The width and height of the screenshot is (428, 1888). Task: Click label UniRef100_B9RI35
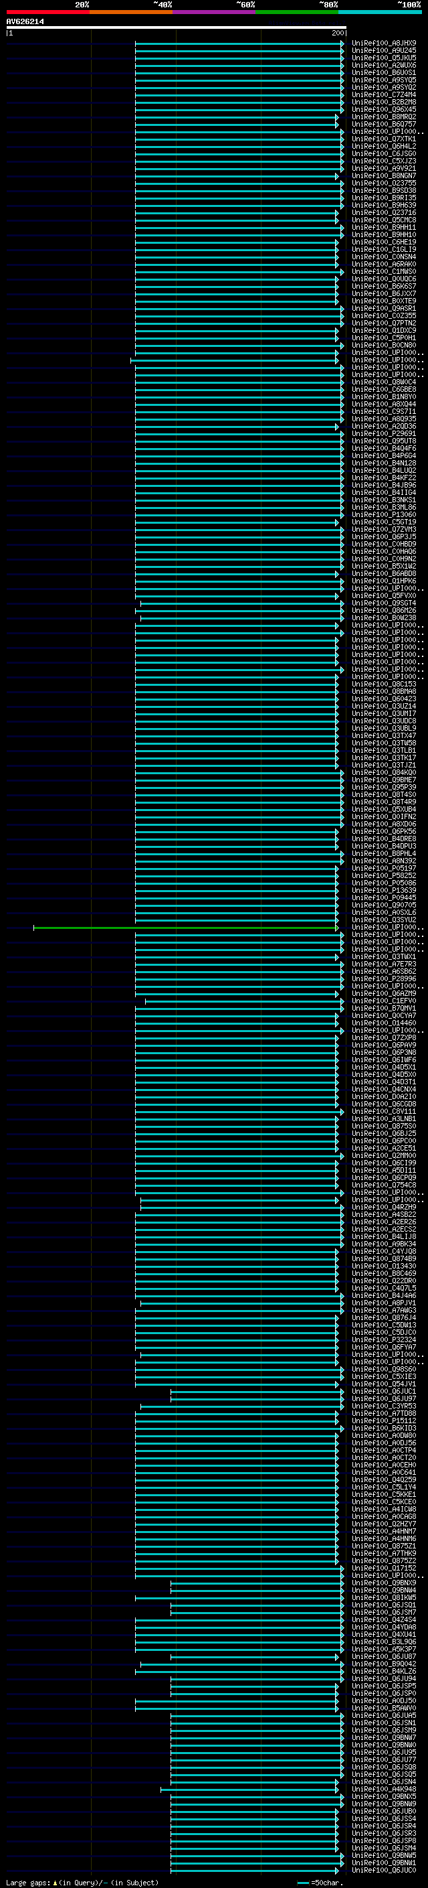(384, 198)
